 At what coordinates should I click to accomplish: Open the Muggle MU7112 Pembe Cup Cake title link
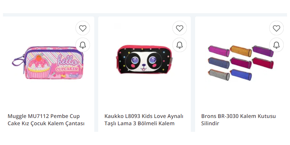coord(46,120)
